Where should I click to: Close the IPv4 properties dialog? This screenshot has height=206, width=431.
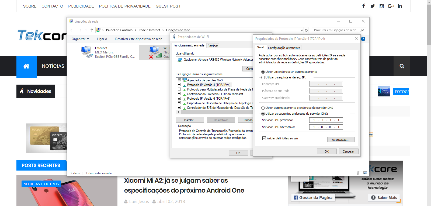(356, 38)
